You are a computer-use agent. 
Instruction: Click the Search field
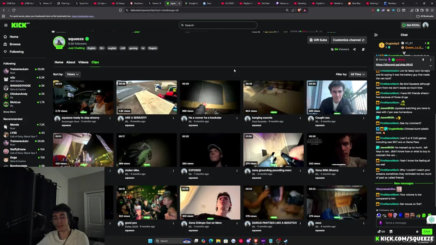click(218, 25)
